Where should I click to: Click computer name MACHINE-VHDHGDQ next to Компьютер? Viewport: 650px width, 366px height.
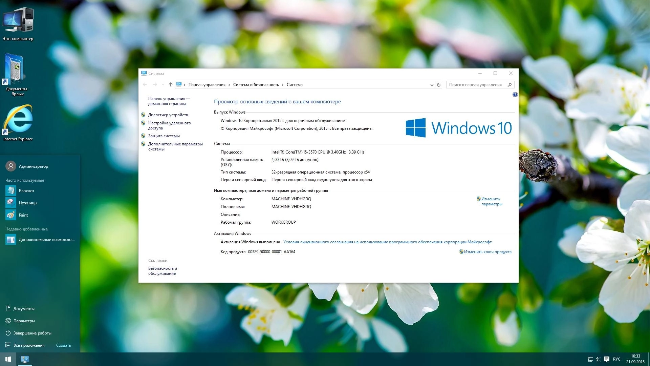point(291,199)
